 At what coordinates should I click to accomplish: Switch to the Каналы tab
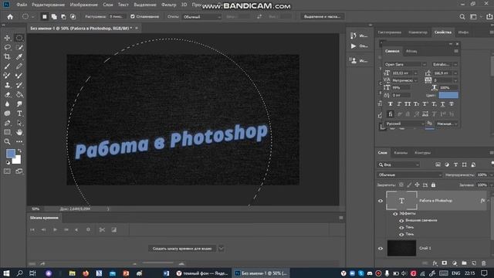[x=401, y=153]
